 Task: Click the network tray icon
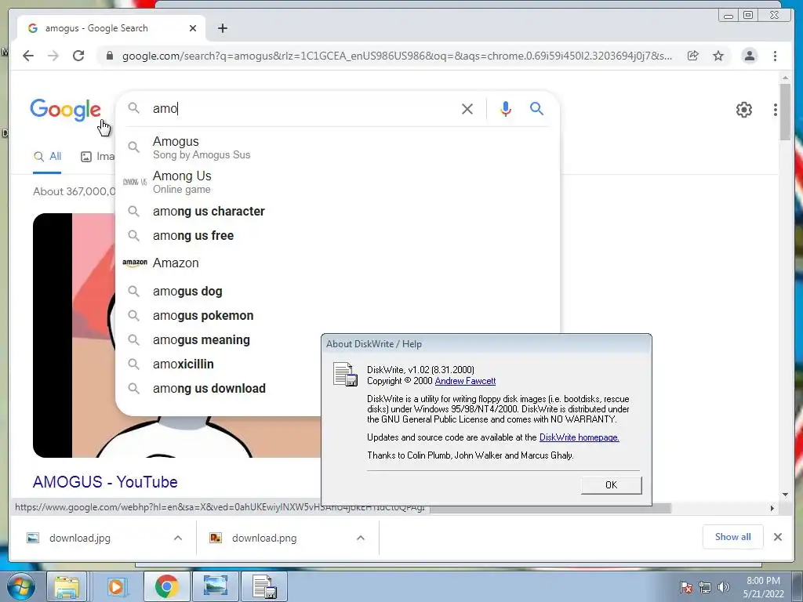[705, 588]
